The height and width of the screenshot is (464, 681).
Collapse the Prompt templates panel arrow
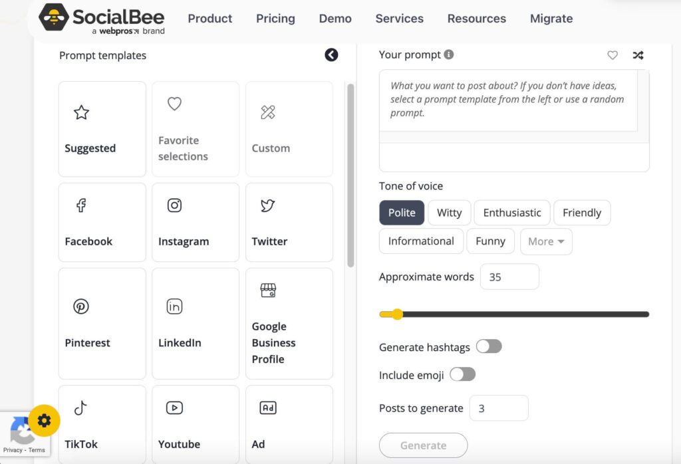331,55
